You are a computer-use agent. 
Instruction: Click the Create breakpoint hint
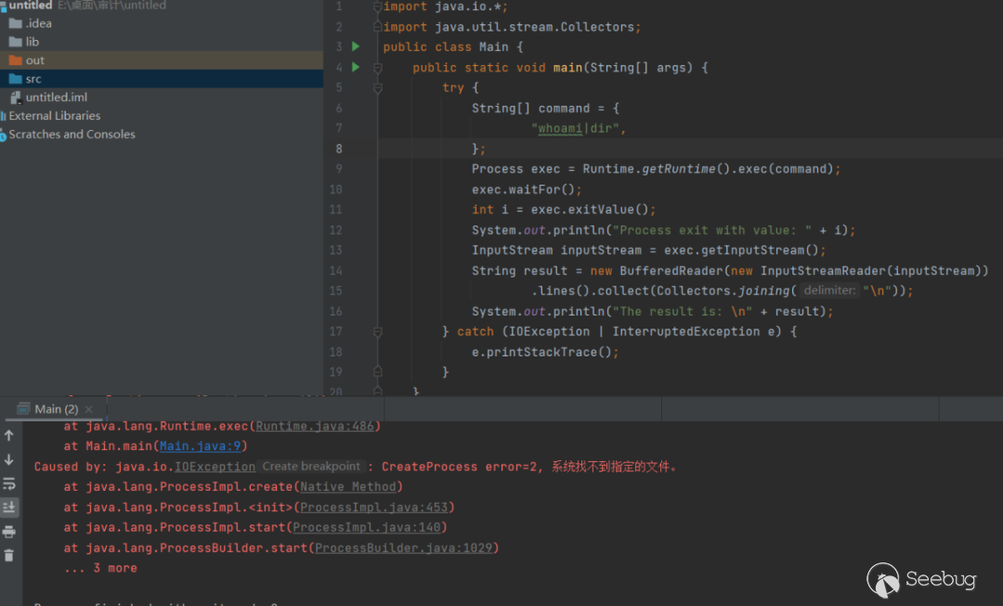pyautogui.click(x=311, y=467)
